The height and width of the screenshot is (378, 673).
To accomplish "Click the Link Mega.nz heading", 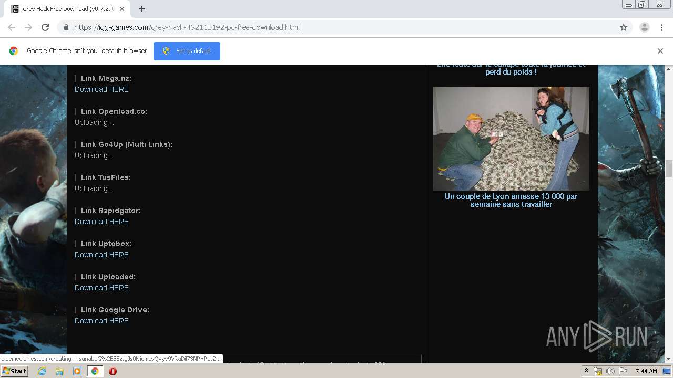I will click(106, 78).
